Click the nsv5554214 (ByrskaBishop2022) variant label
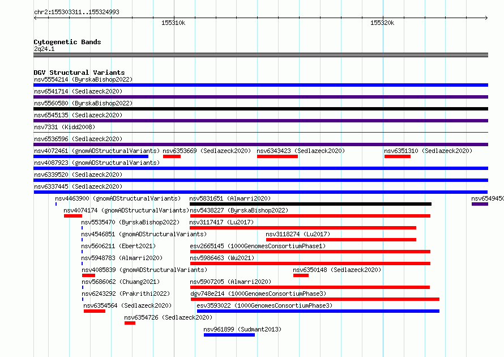 83,79
